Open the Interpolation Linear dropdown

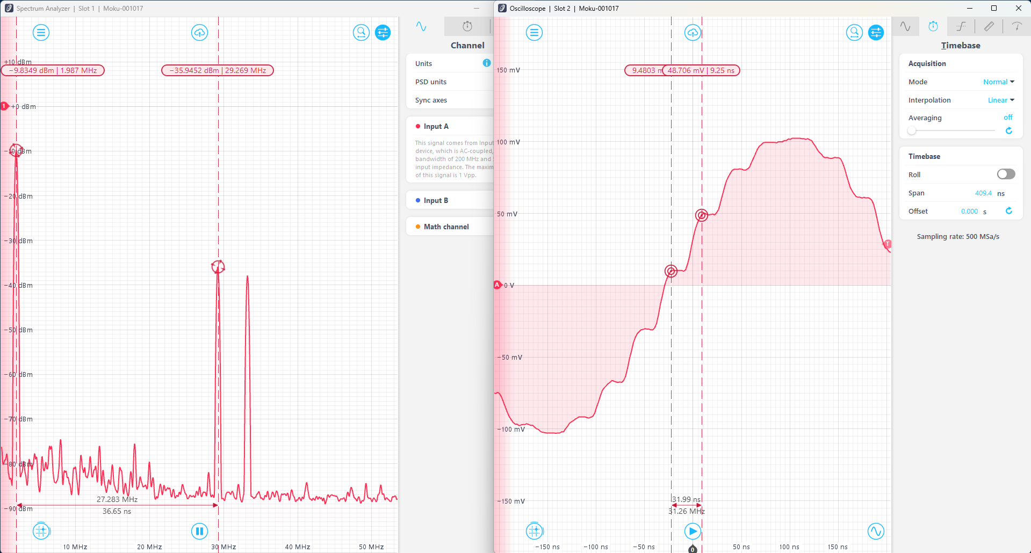click(1000, 100)
